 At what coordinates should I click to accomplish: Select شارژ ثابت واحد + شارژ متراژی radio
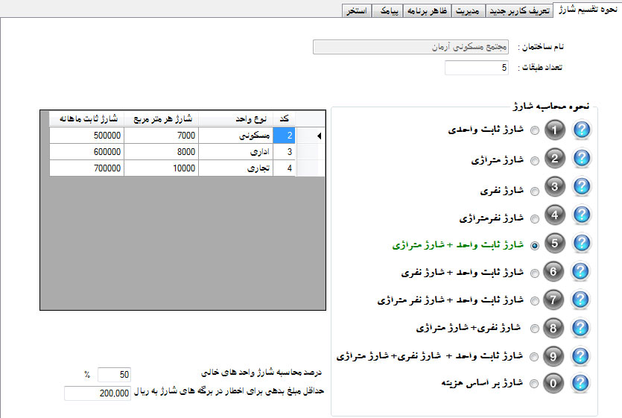[x=535, y=246]
